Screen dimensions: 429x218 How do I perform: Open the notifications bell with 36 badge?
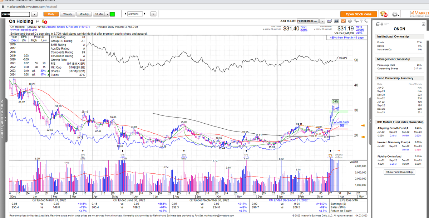point(384,14)
